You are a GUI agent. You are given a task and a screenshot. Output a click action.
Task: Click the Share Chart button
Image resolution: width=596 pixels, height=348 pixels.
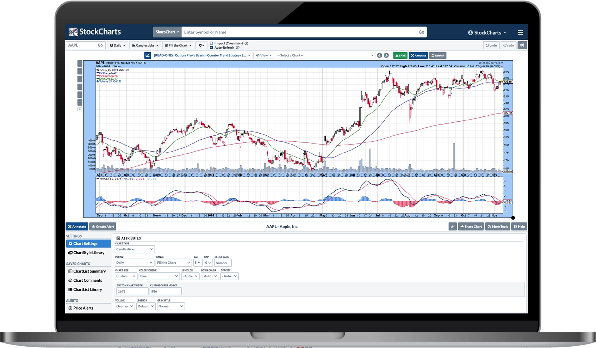pos(471,227)
